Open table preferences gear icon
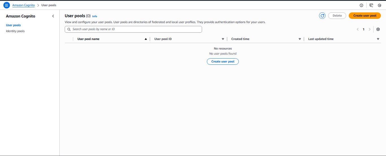 coord(378,29)
